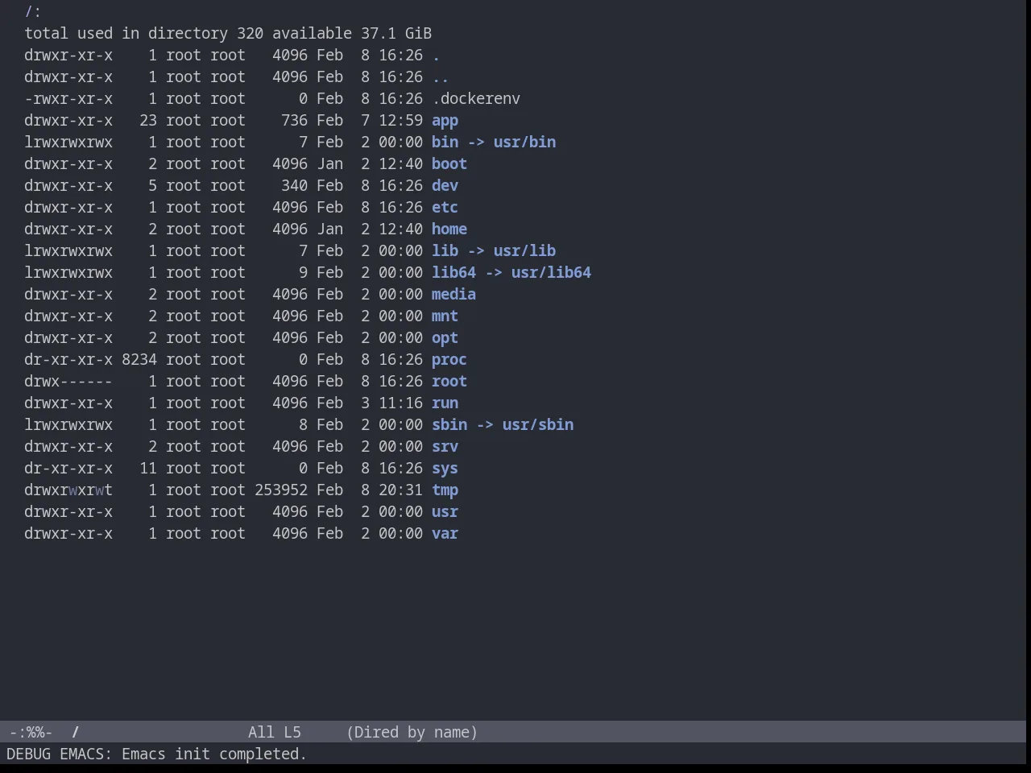Image resolution: width=1031 pixels, height=773 pixels.
Task: Click the buffer name '/' in mode line
Action: [x=76, y=733]
